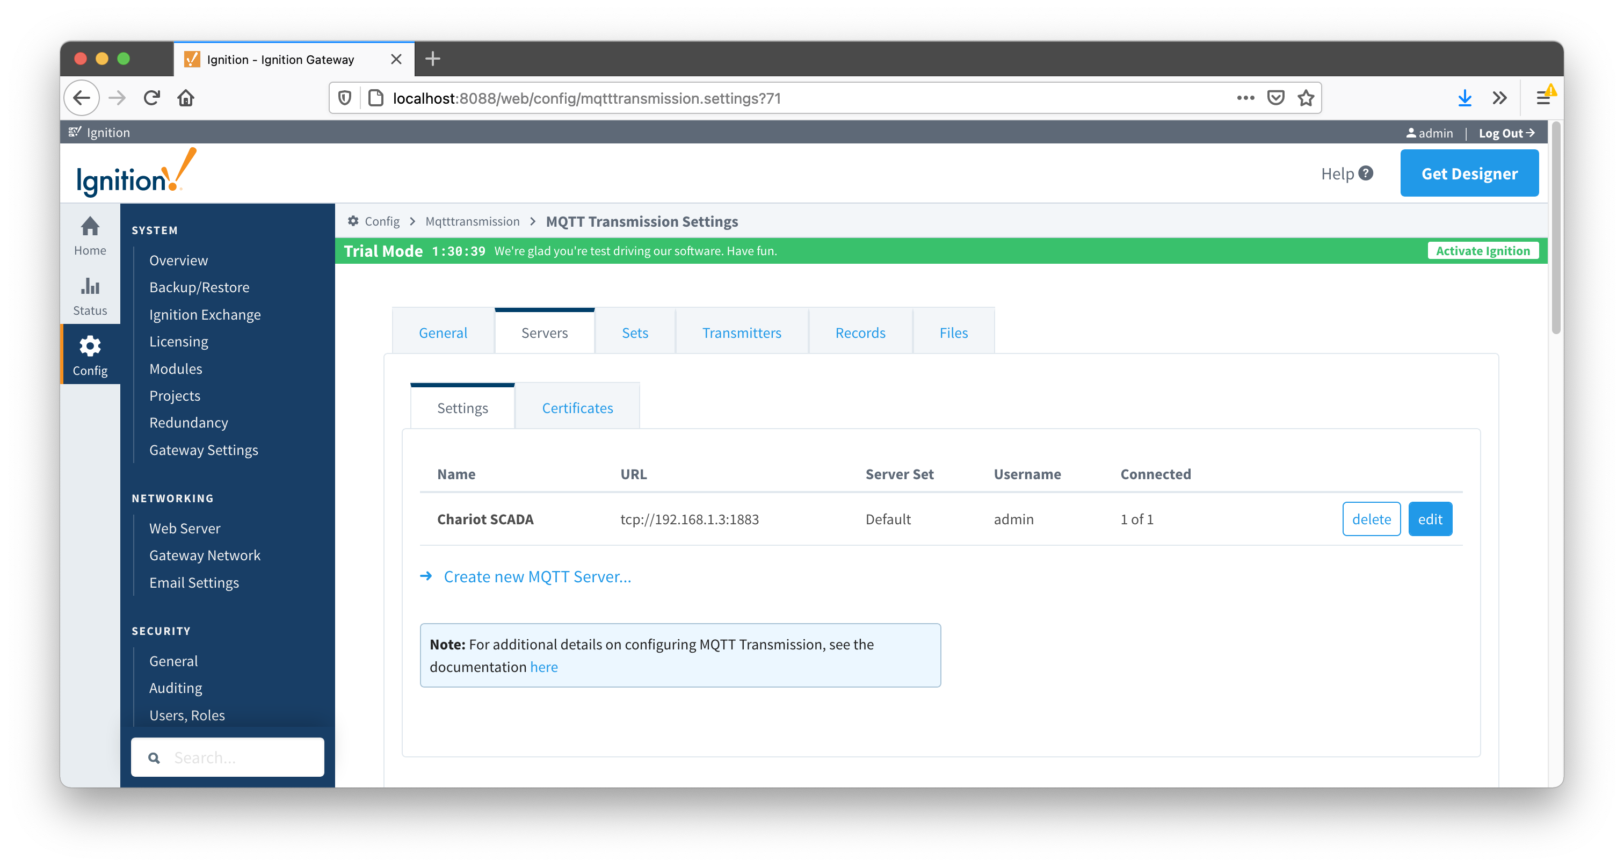Open the Sets tab

click(635, 333)
